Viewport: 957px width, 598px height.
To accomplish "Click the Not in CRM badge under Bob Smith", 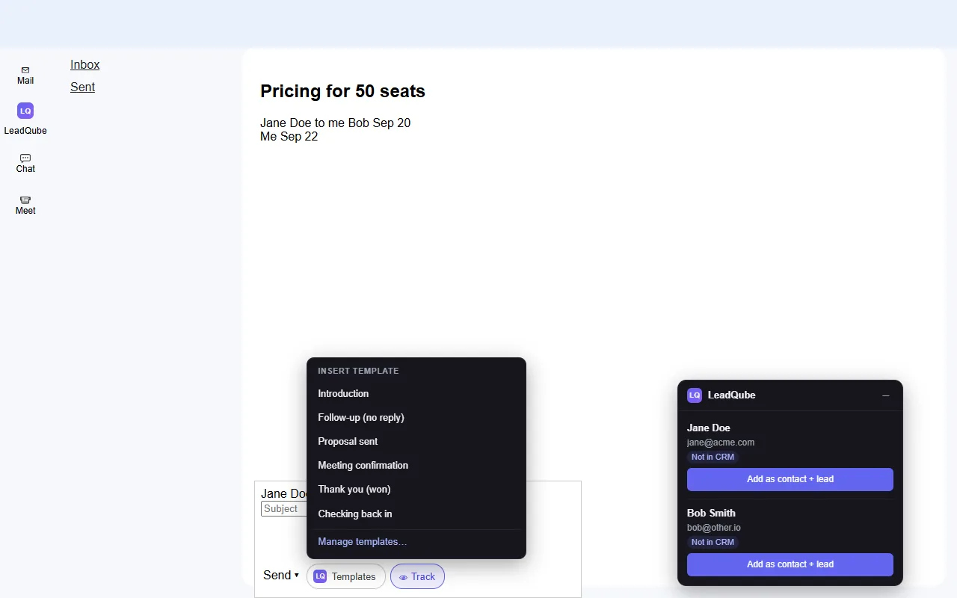I will tap(713, 542).
